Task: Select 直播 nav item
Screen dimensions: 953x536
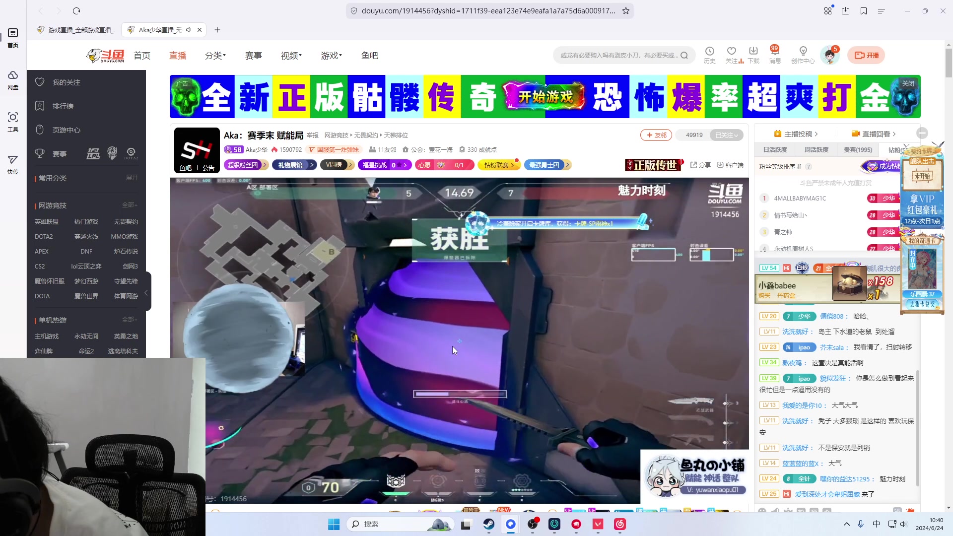Action: point(178,56)
